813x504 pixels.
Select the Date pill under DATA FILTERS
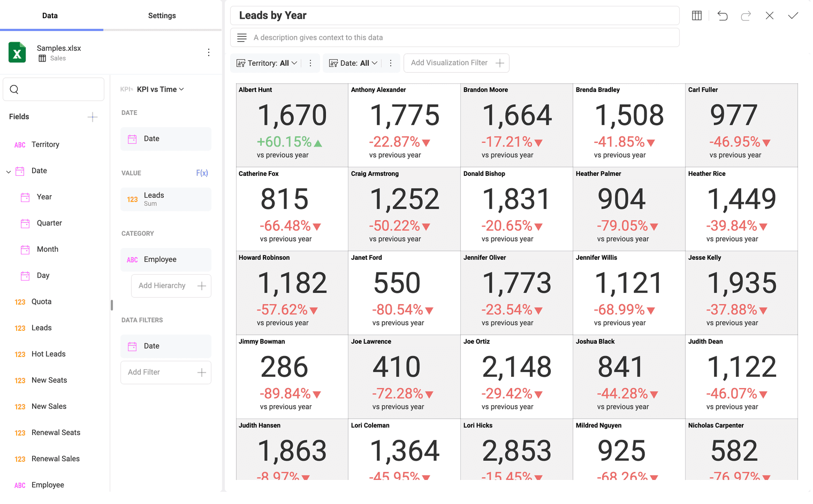coord(166,346)
